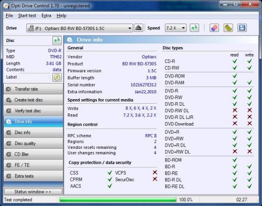Click the Disc quality sidebar icon
Viewport: 262px width, 206px height.
coord(8,144)
